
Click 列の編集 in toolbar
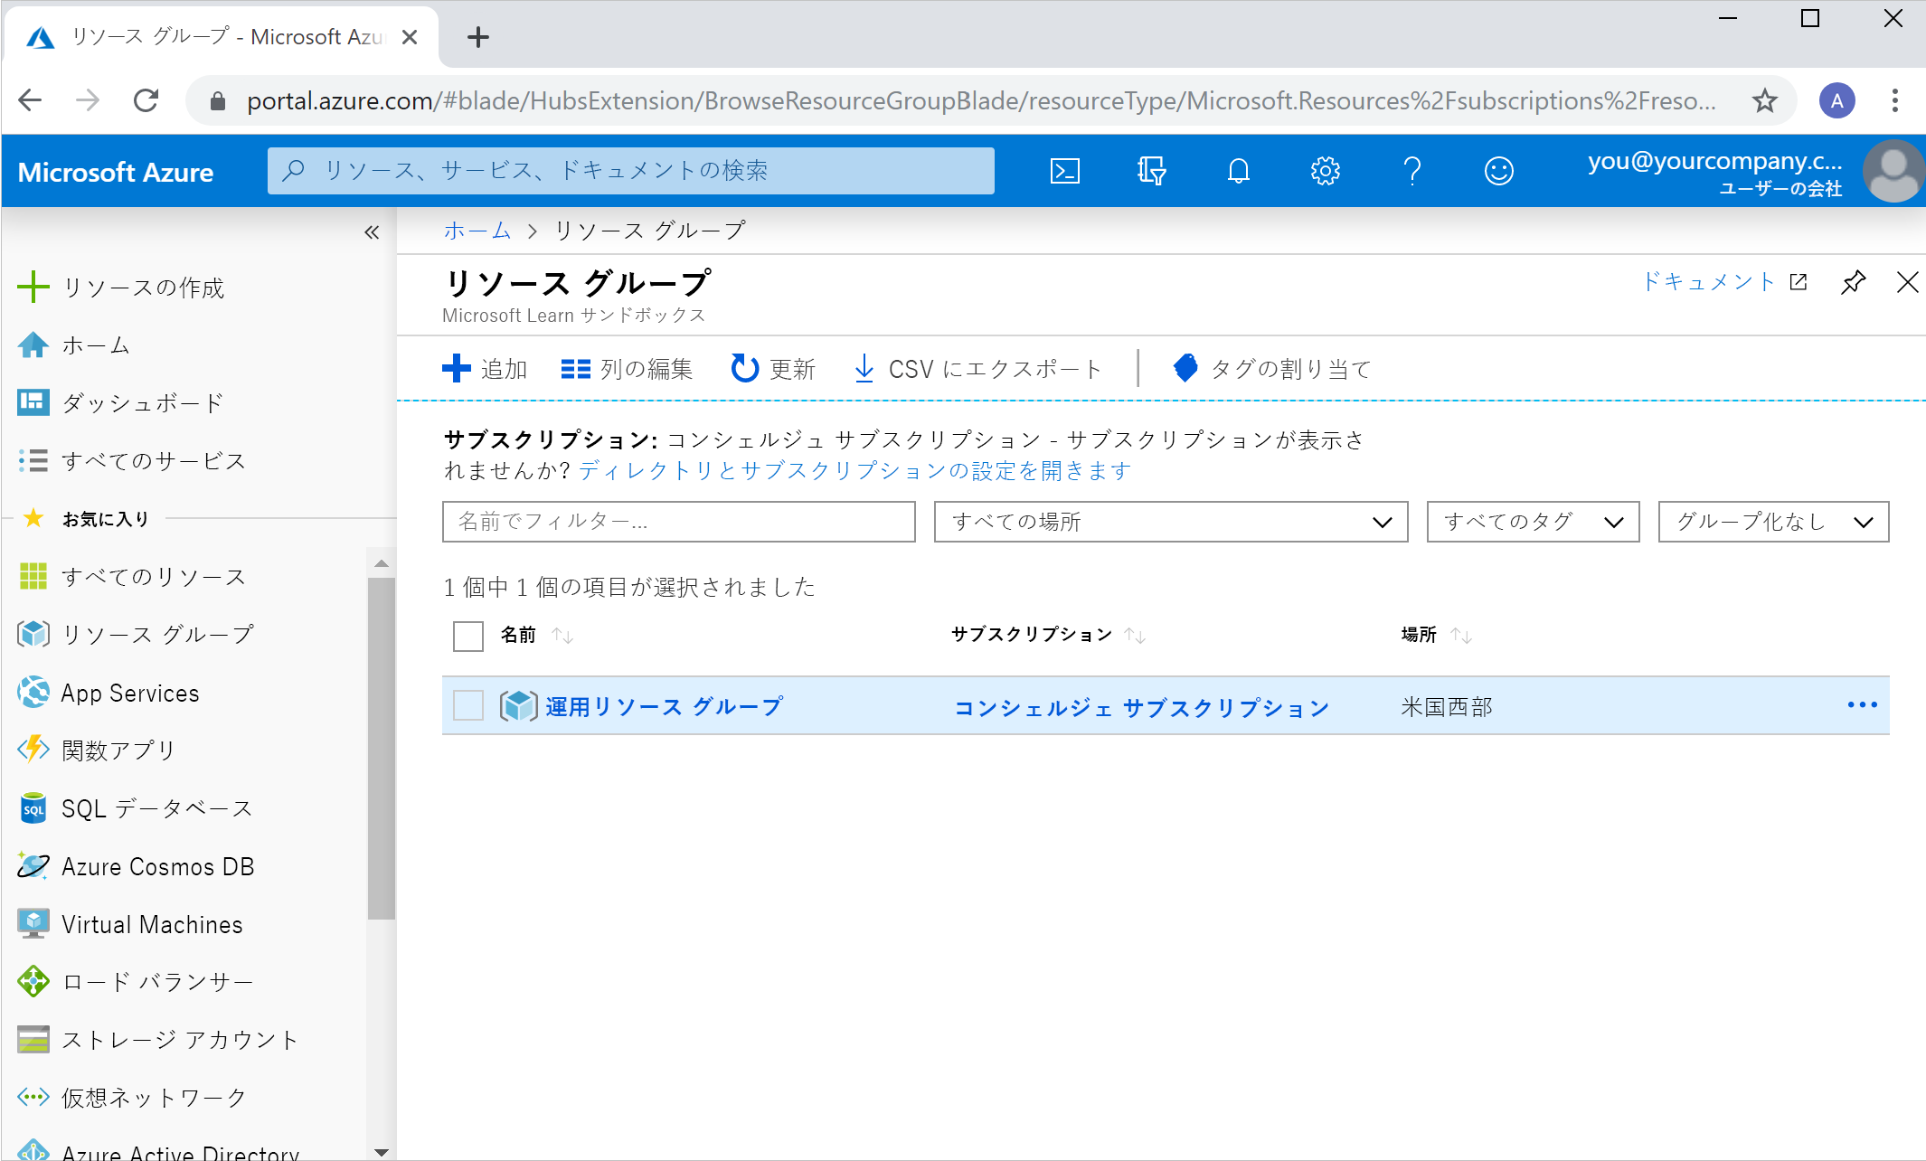[626, 369]
